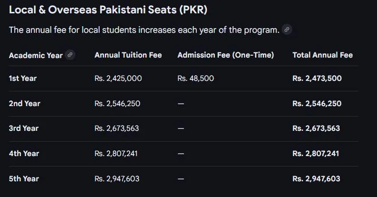Select the 4th Year row label
Viewport: 377px width, 197px height.
(24, 154)
